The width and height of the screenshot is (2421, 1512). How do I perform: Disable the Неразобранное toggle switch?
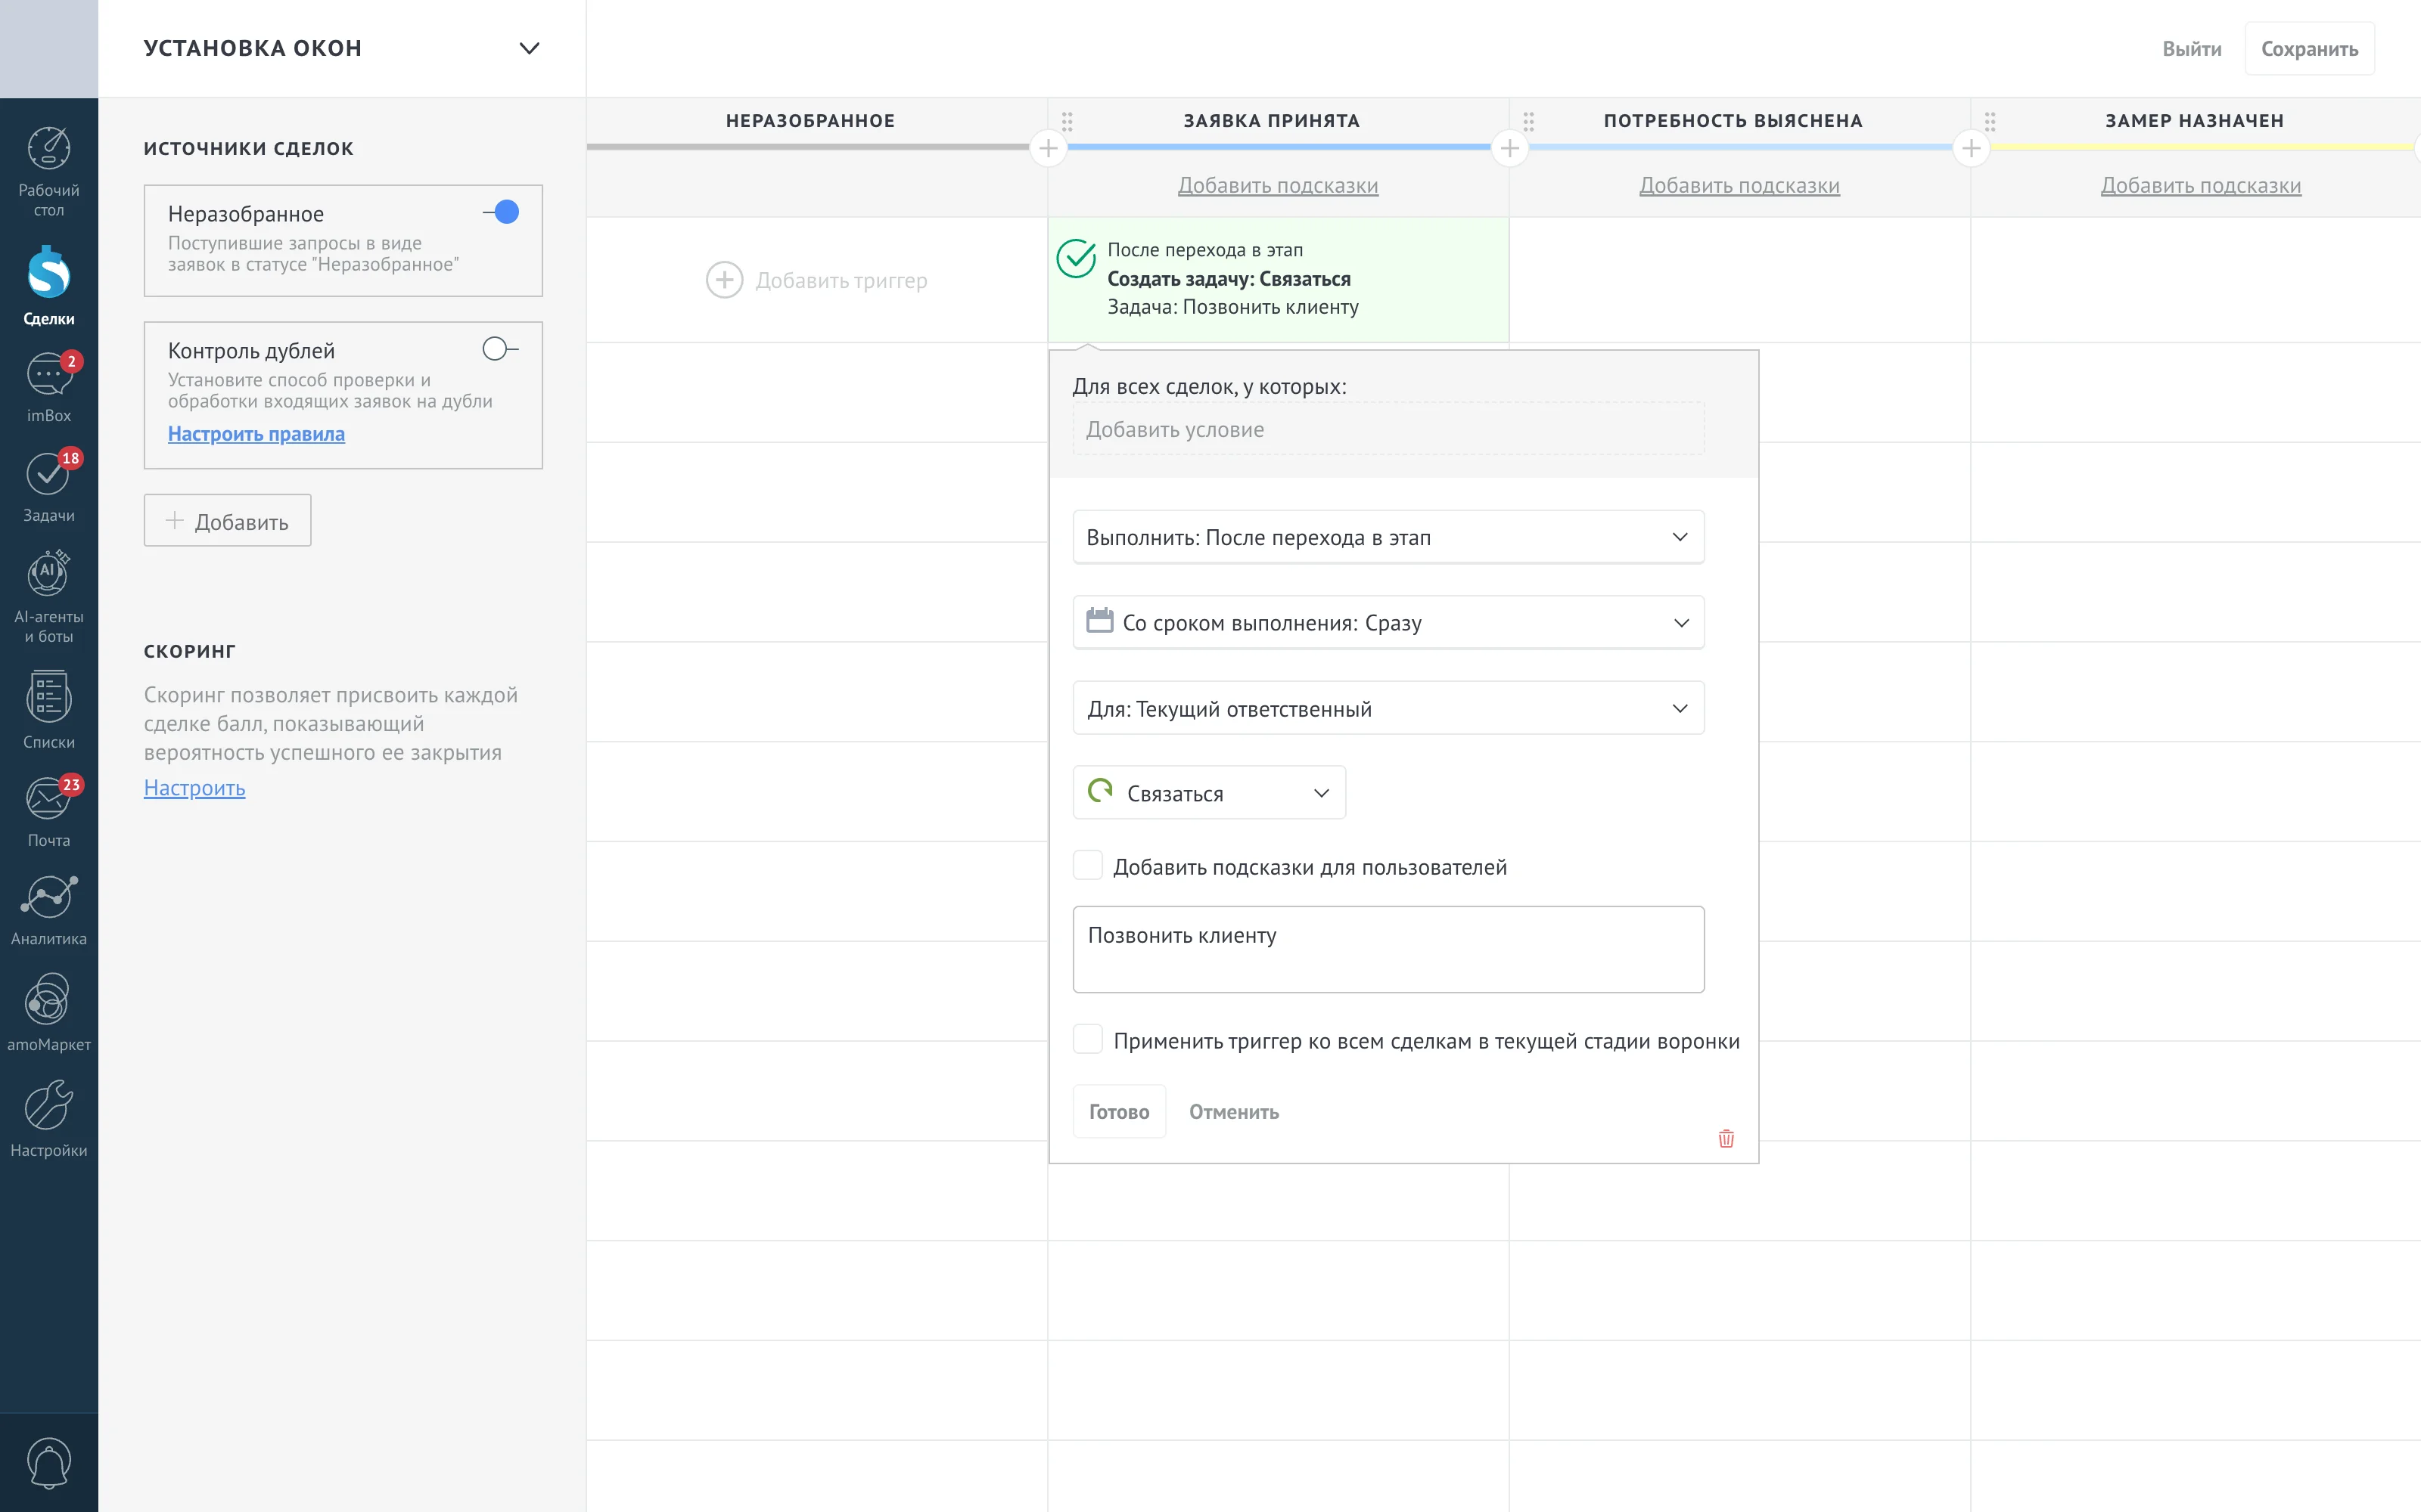(x=501, y=212)
